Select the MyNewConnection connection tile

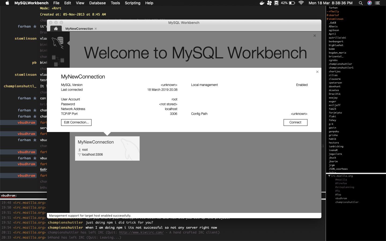pos(107,149)
